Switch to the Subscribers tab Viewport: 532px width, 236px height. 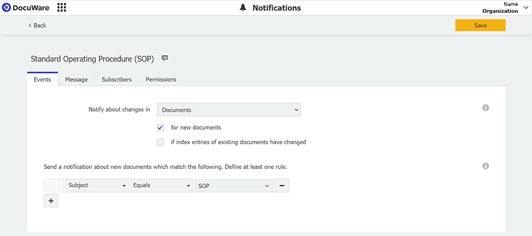[117, 80]
